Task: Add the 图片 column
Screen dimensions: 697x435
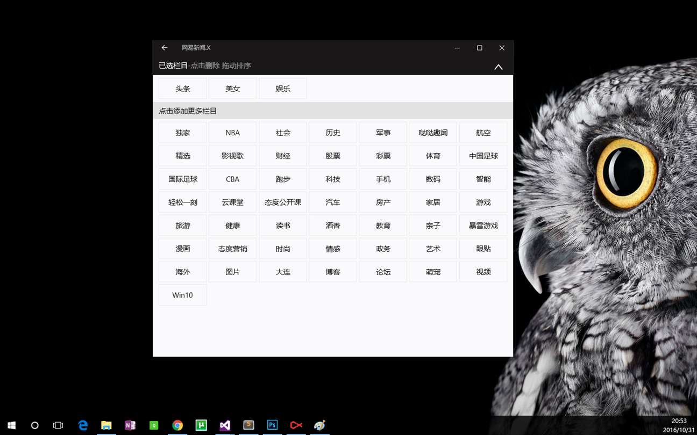Action: click(233, 272)
